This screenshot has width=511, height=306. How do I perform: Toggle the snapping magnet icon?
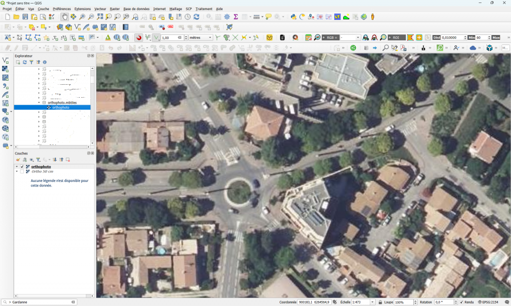point(138,37)
